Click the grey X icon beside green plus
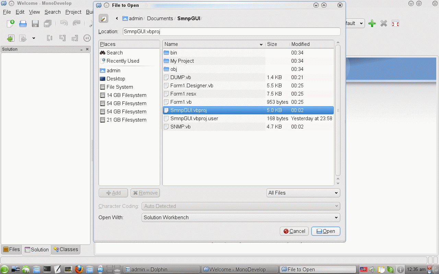This screenshot has width=439, height=274. (x=384, y=23)
